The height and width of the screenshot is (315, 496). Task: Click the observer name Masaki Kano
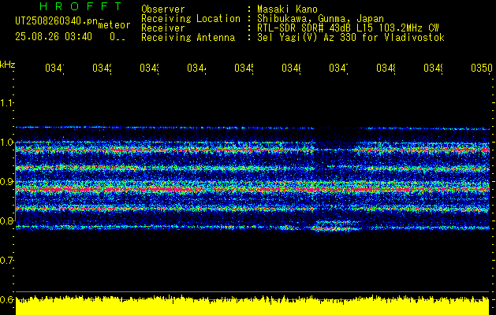(x=287, y=9)
